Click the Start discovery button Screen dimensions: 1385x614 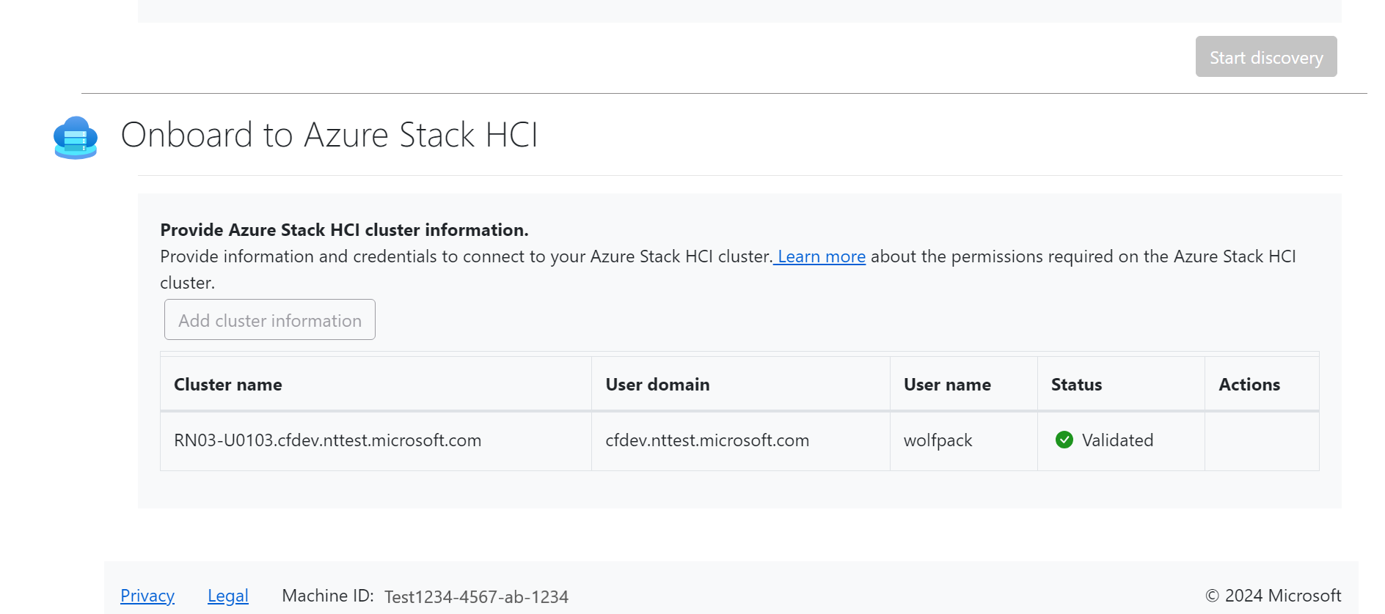pyautogui.click(x=1265, y=57)
